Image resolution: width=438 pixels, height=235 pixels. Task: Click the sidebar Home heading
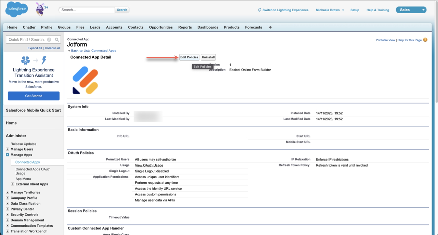click(x=11, y=123)
